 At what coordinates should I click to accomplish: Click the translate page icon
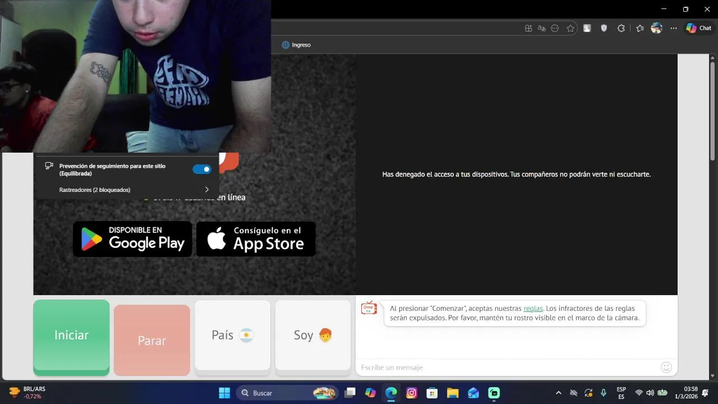(541, 28)
